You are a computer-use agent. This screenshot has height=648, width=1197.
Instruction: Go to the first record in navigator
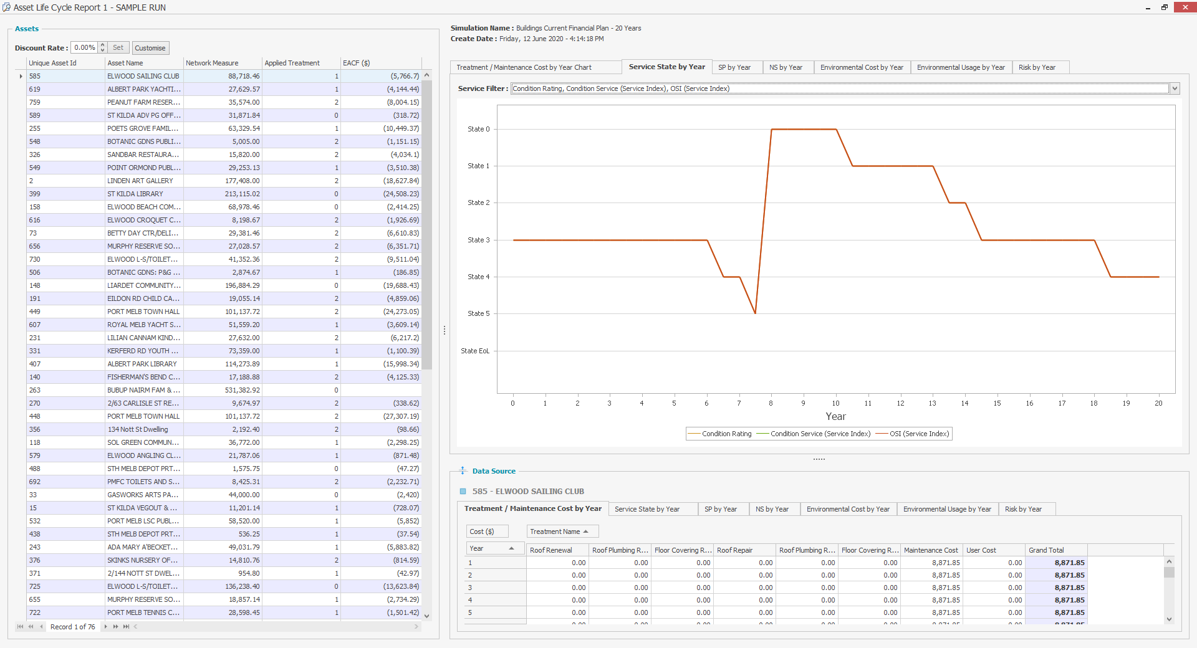point(20,627)
